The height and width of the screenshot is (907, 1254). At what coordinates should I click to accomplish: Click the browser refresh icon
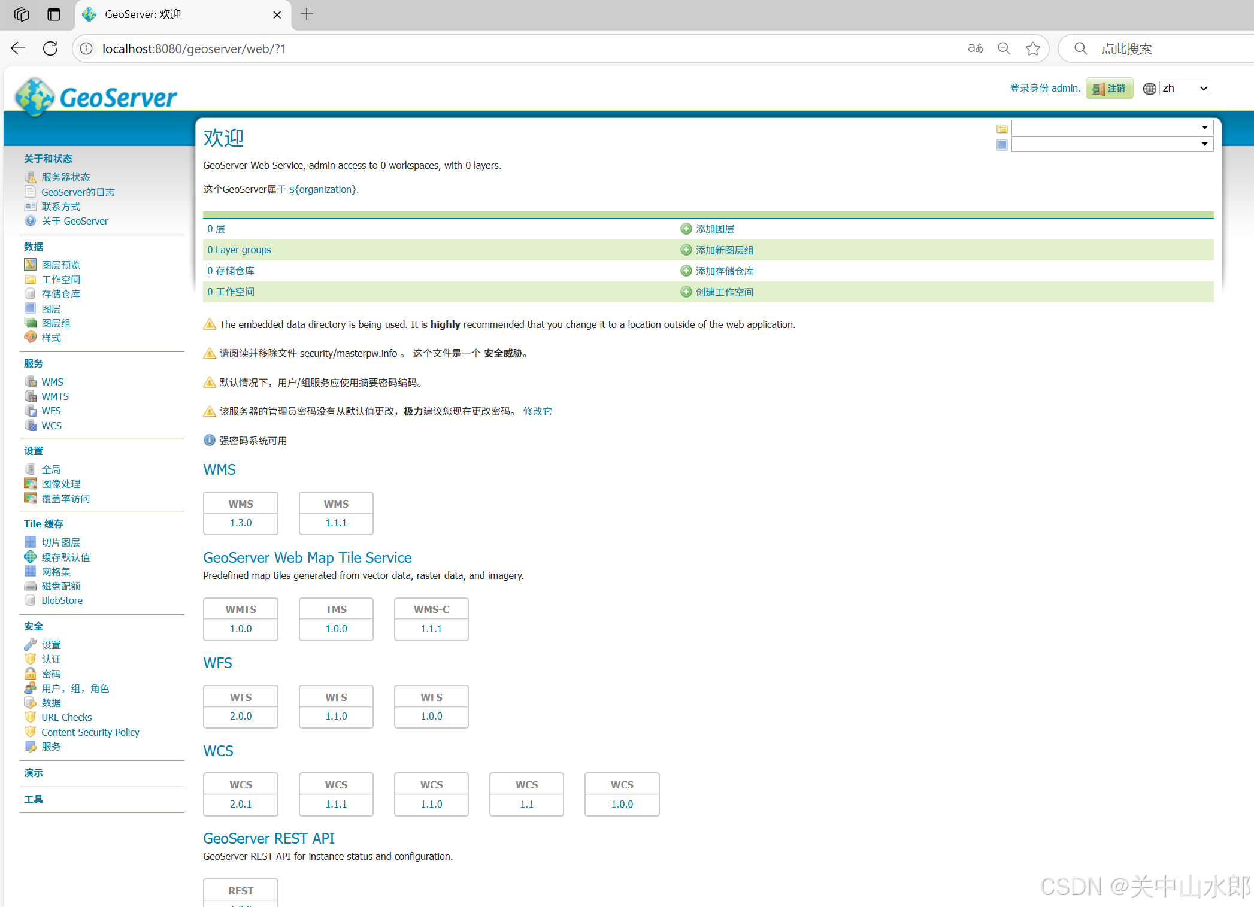pos(50,48)
